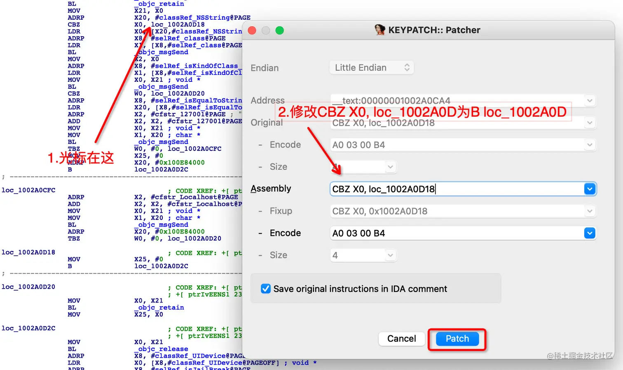Viewport: 623px width, 370px height.
Task: Expand the Original instruction combo arrow
Action: (590, 123)
